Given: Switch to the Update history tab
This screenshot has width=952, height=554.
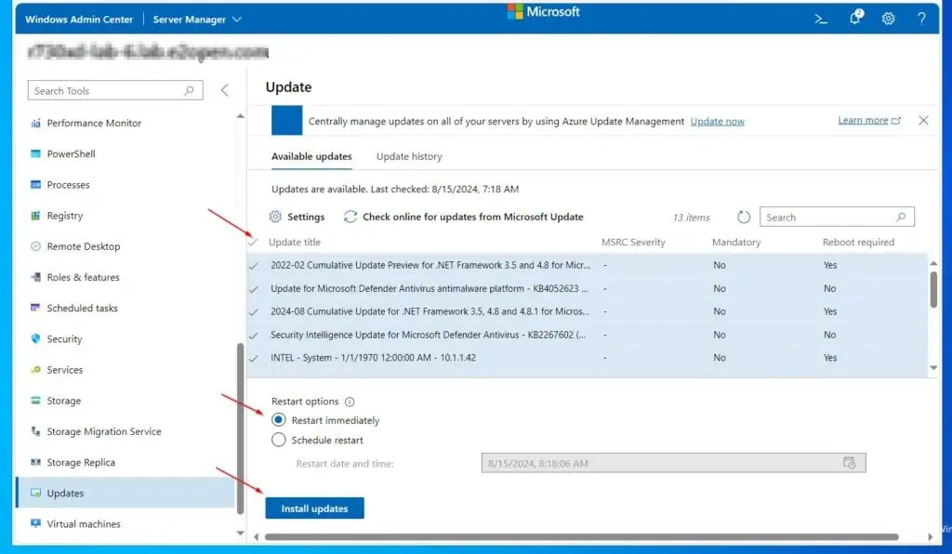Looking at the screenshot, I should pyautogui.click(x=409, y=156).
